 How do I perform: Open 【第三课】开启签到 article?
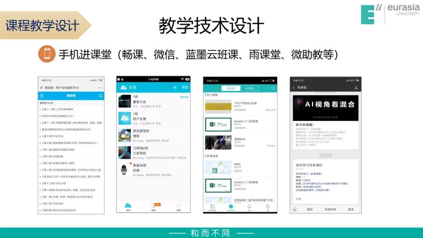coord(52,204)
